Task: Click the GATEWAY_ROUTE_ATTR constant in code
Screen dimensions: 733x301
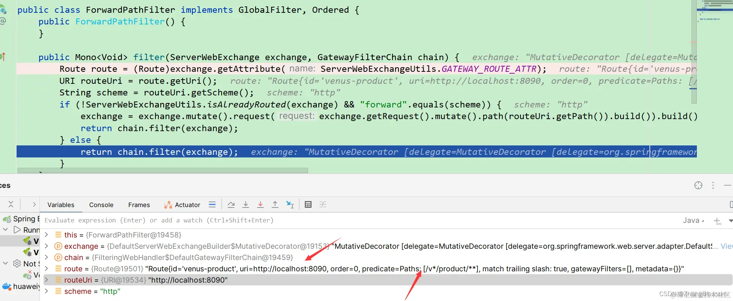Action: [x=489, y=69]
